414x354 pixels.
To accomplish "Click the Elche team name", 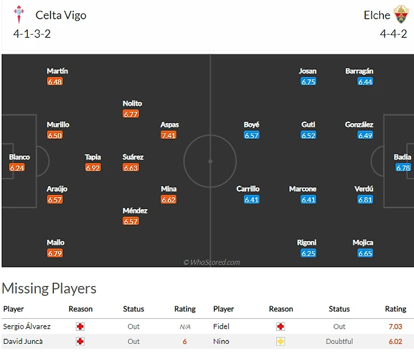I will (377, 15).
